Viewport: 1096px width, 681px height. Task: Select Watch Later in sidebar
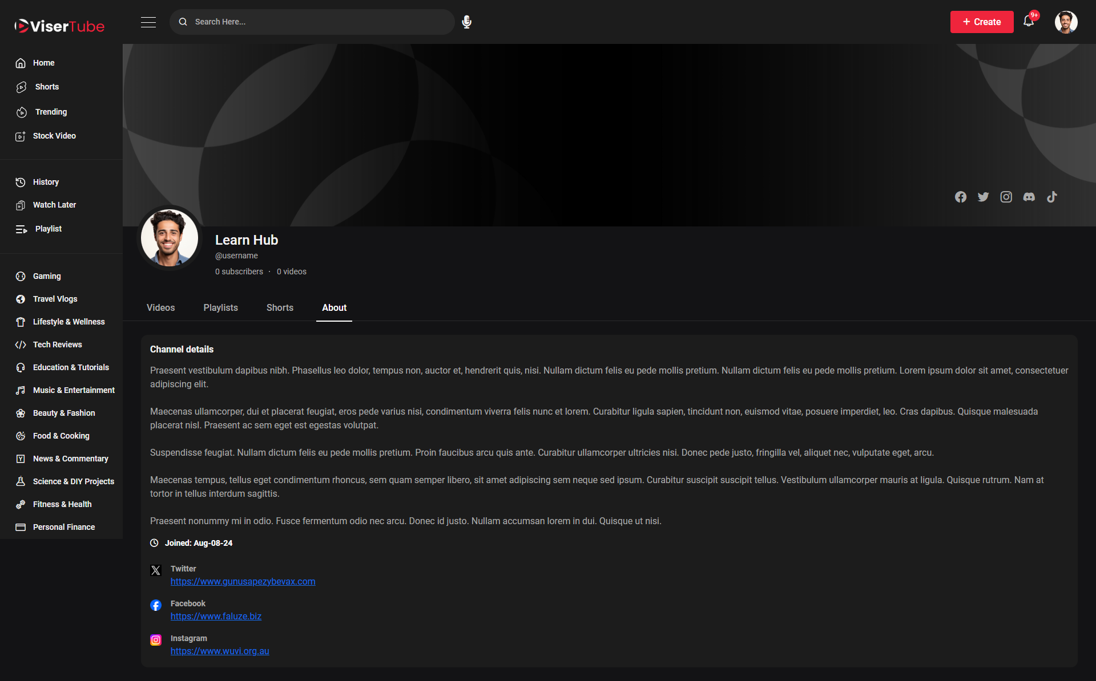[x=54, y=205]
